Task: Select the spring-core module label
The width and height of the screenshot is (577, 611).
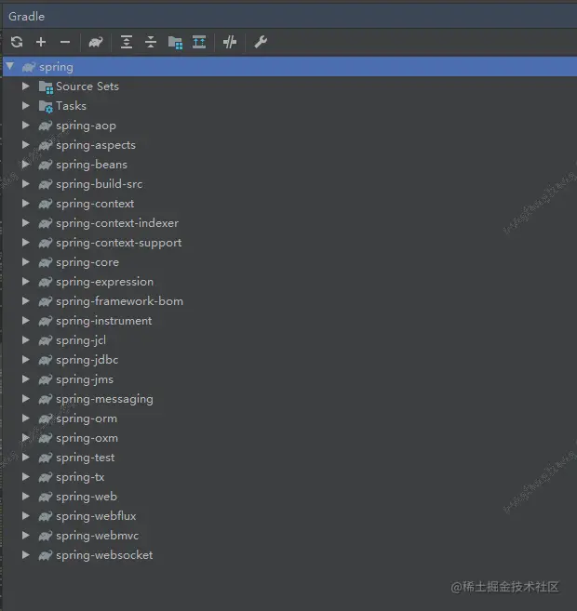Action: pos(87,262)
